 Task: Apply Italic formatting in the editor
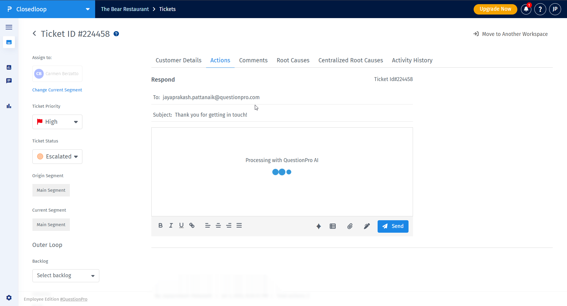pyautogui.click(x=171, y=226)
